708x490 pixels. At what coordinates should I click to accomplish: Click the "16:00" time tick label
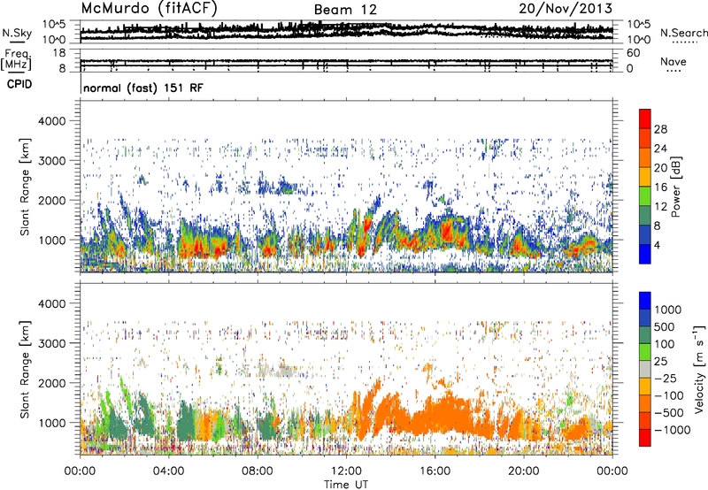tap(435, 471)
